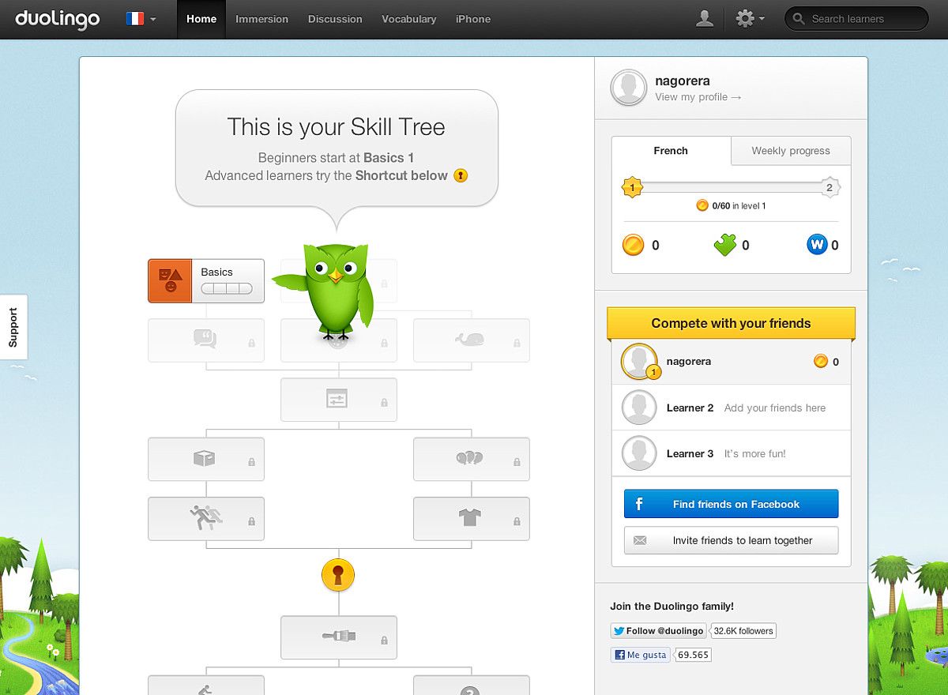
Task: Click the level 2 badge
Action: click(829, 187)
